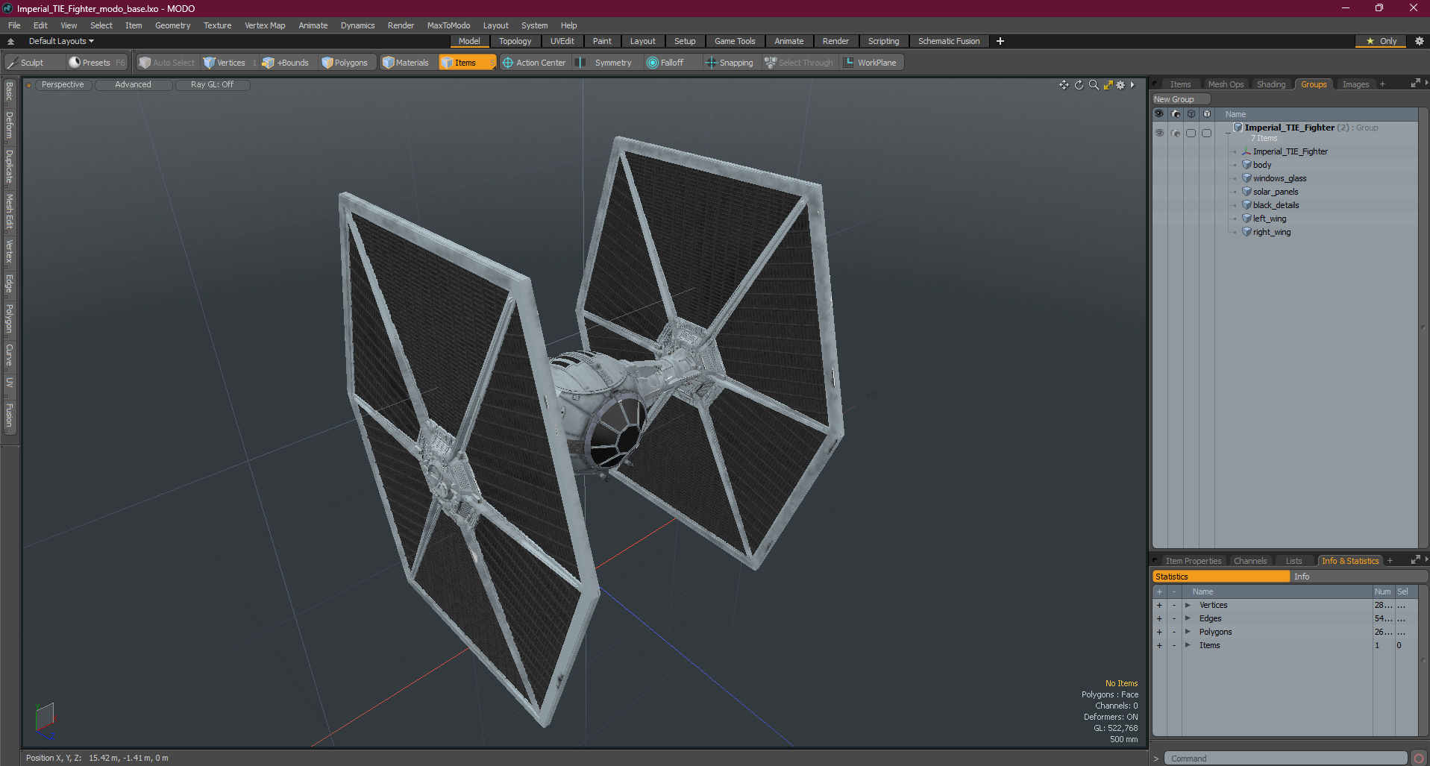Toggle Auto Select option

pos(167,63)
